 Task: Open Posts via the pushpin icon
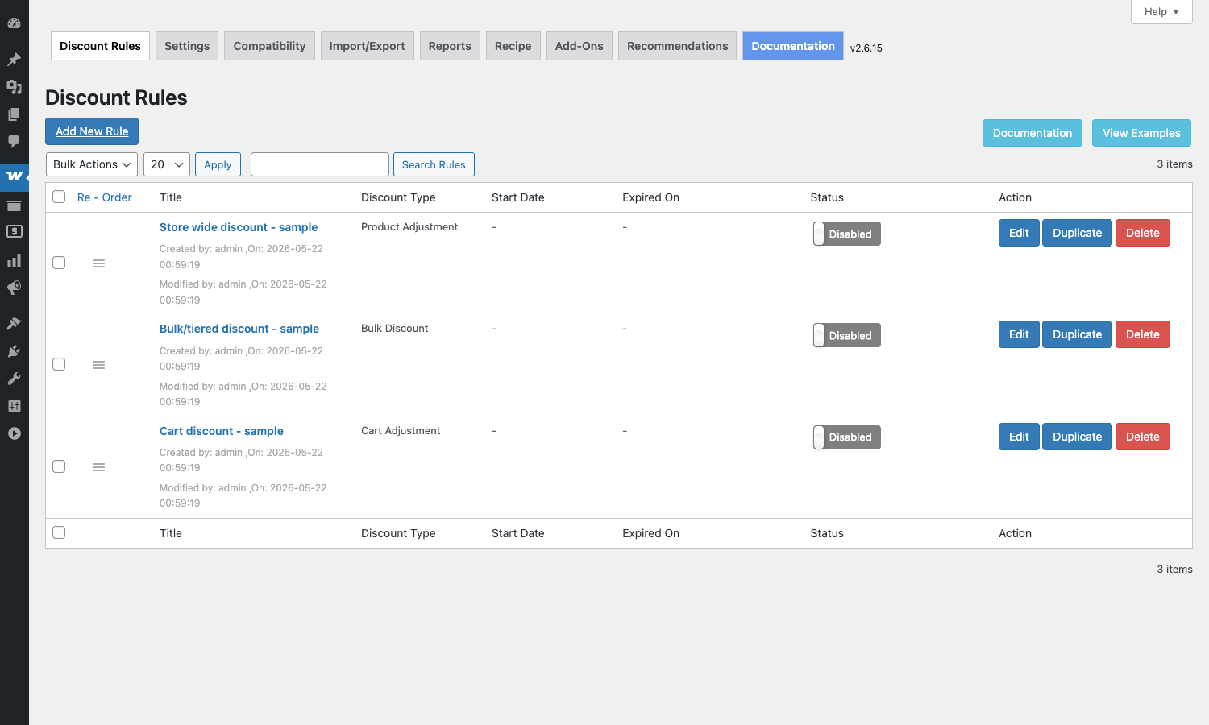pos(14,60)
